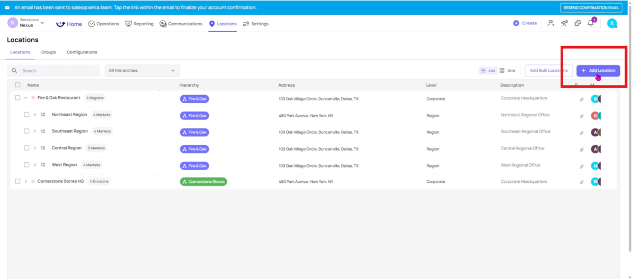Tick the Central Region row checkbox

pyautogui.click(x=27, y=148)
